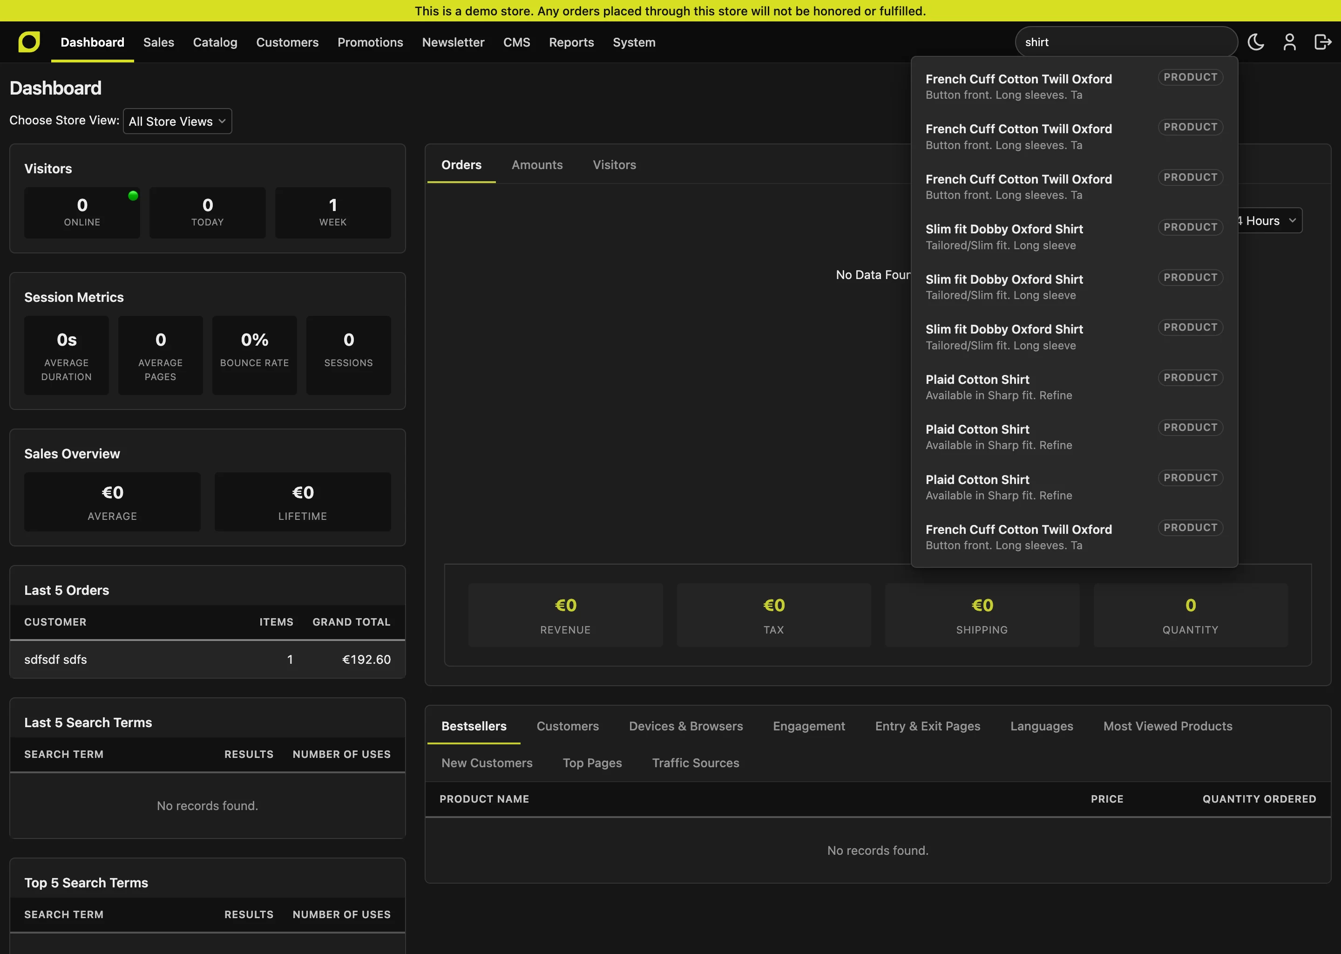The image size is (1341, 954).
Task: Switch to the Orders chart tab
Action: 461,165
